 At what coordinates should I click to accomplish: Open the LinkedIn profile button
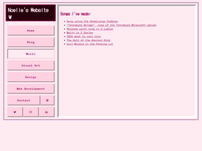click(47, 112)
